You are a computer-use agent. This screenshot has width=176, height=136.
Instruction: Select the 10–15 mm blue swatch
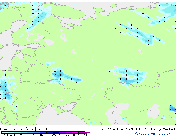click(x=37, y=132)
